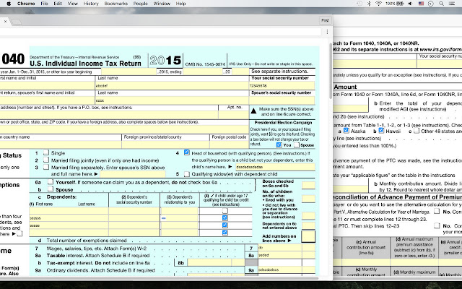Click the qualifying child's name field
The width and height of the screenshot is (462, 289).
(274, 167)
